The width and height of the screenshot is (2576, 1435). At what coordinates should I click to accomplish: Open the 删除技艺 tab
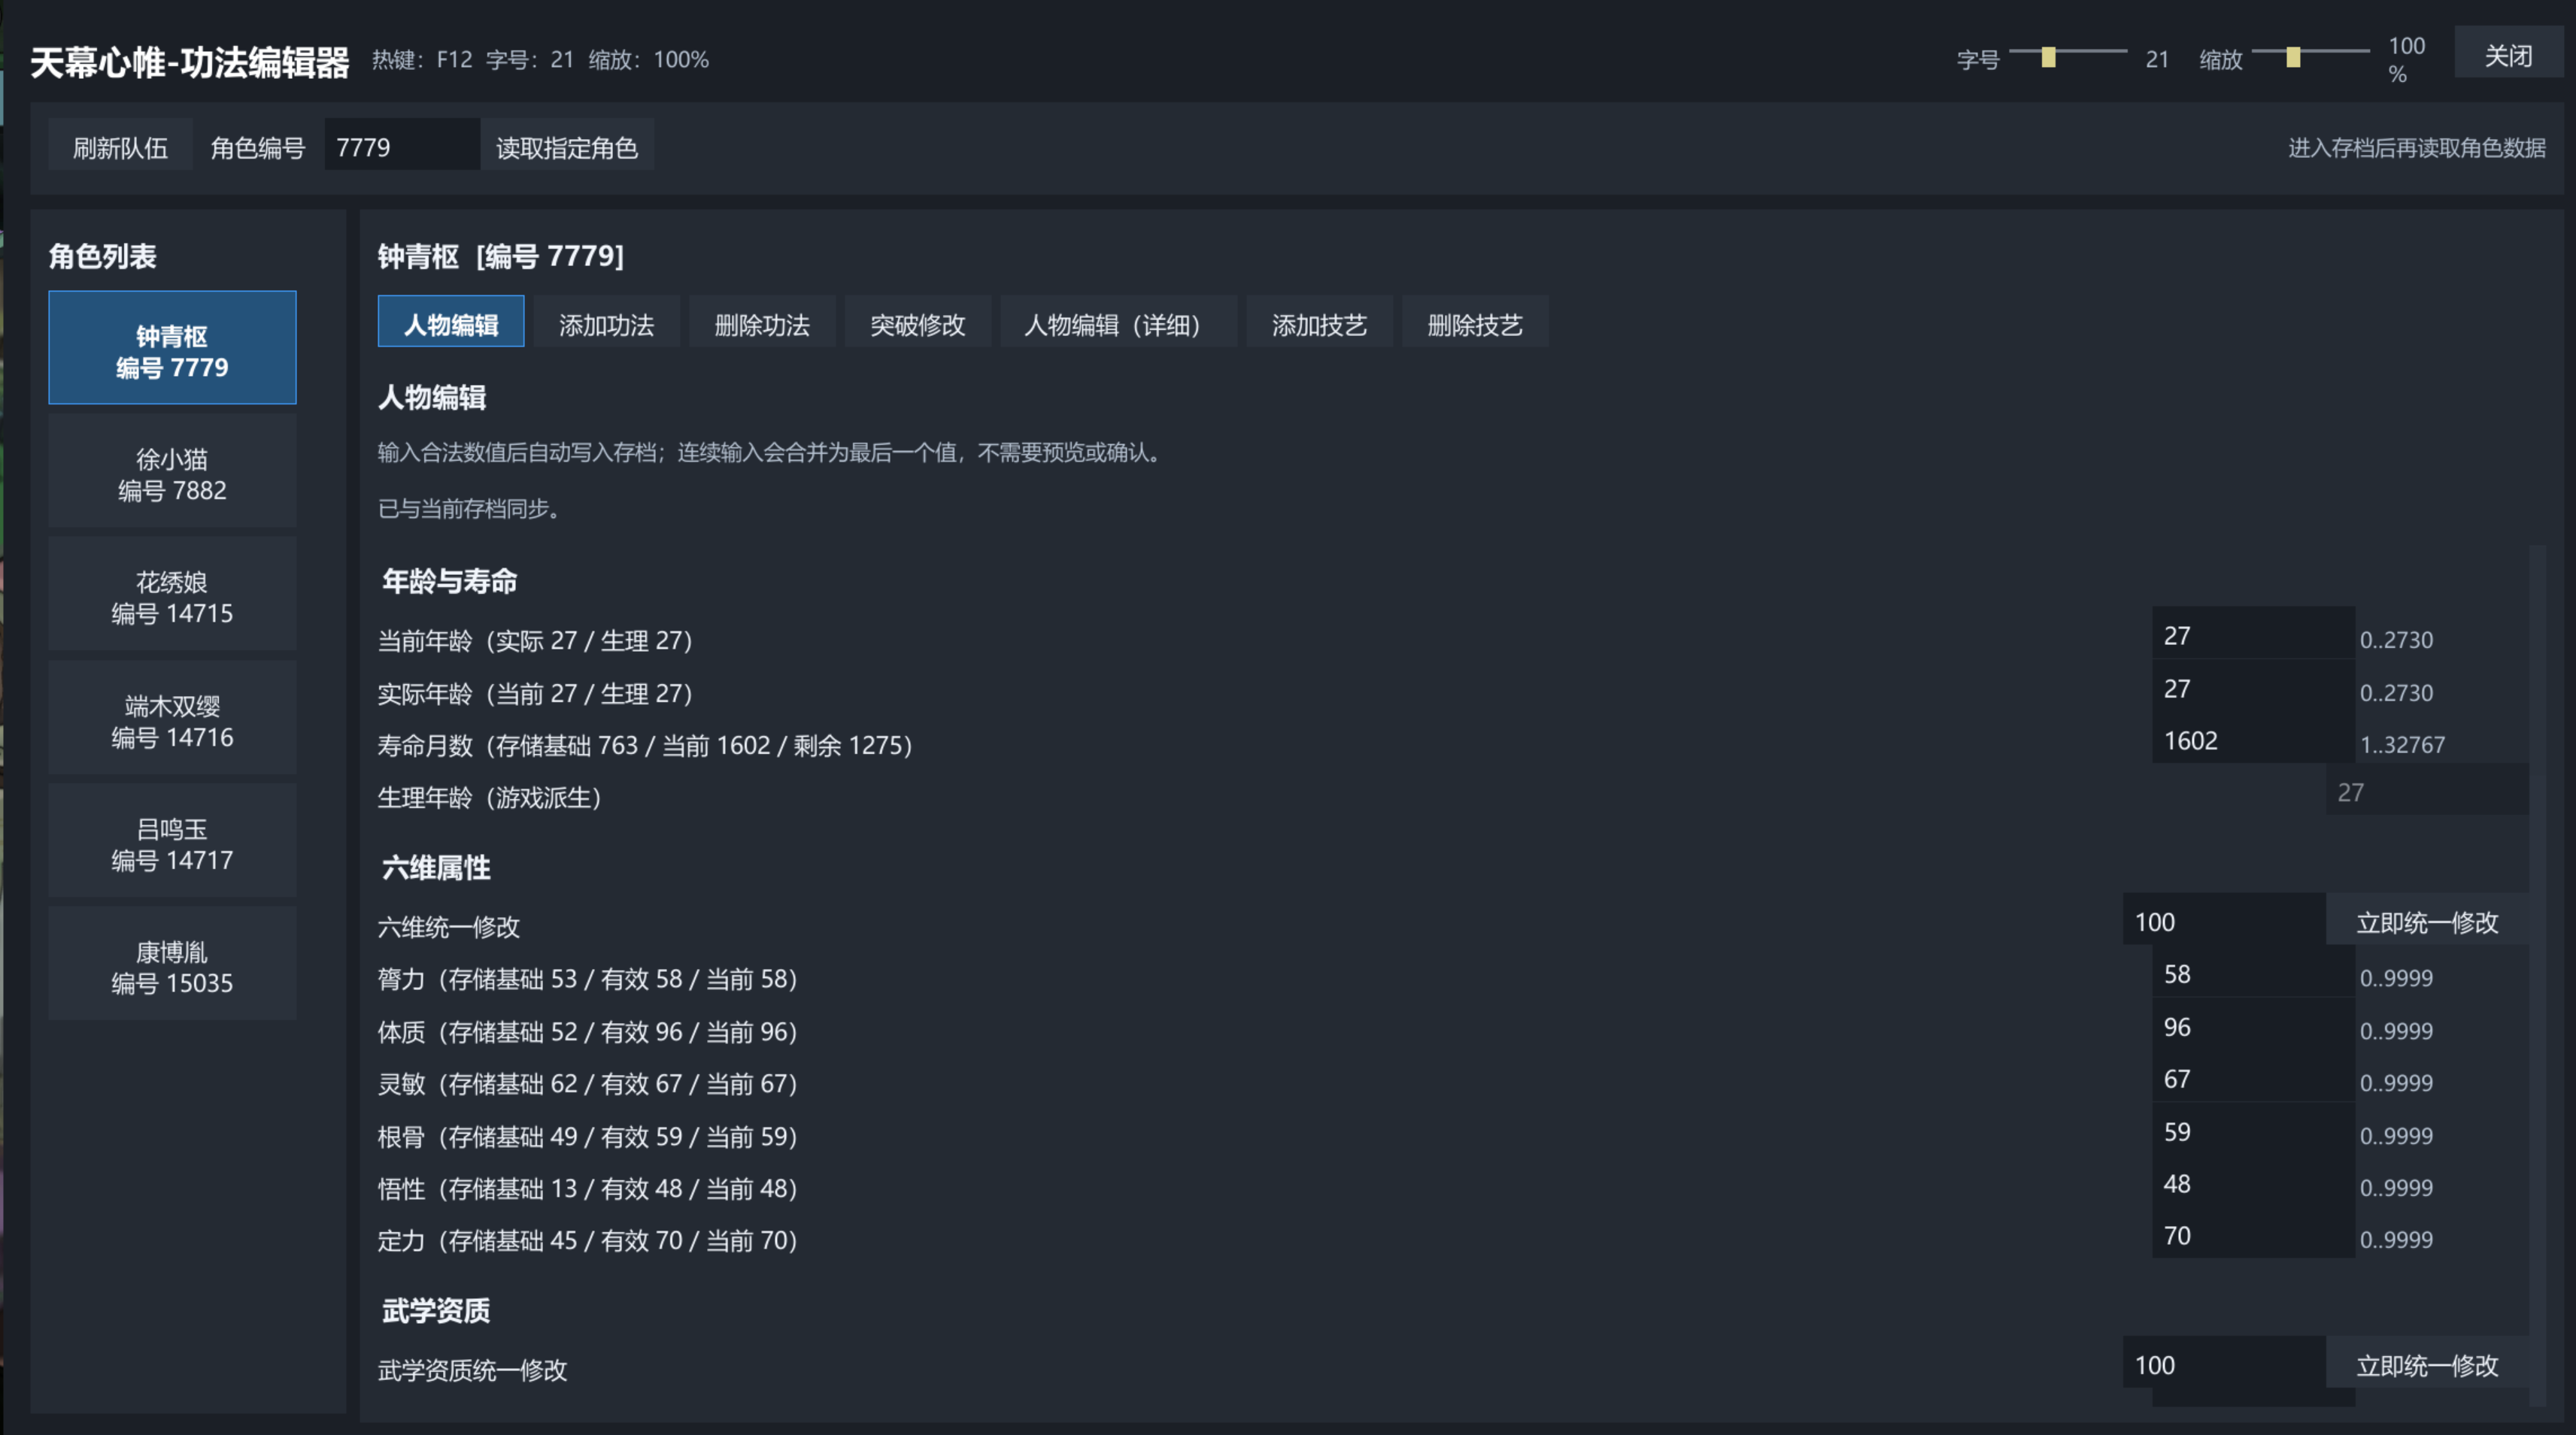tap(1475, 322)
